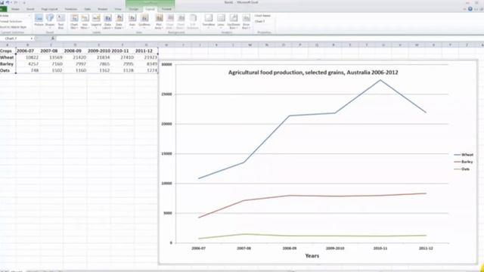The height and width of the screenshot is (272, 484).
Task: Open the Plot Area options
Action: coord(159,22)
